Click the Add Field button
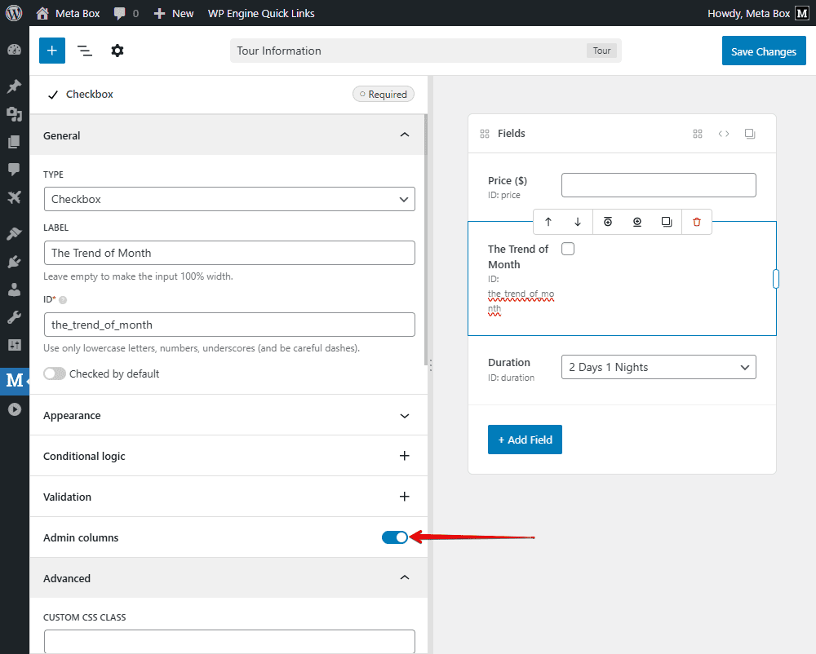This screenshot has height=654, width=816. tap(525, 440)
